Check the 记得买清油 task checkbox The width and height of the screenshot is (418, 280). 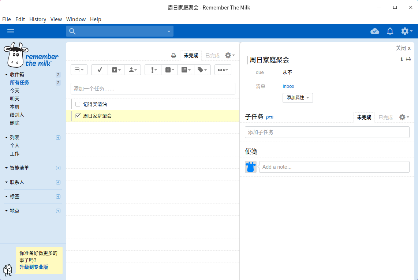click(x=78, y=104)
